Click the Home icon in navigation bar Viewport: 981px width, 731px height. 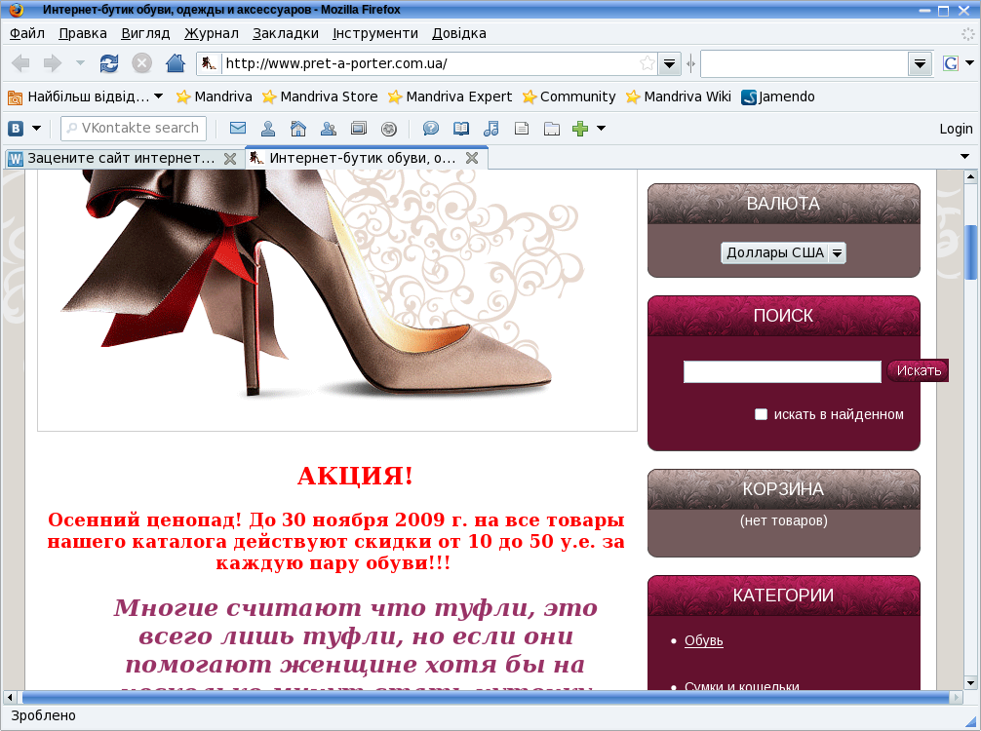(x=175, y=63)
